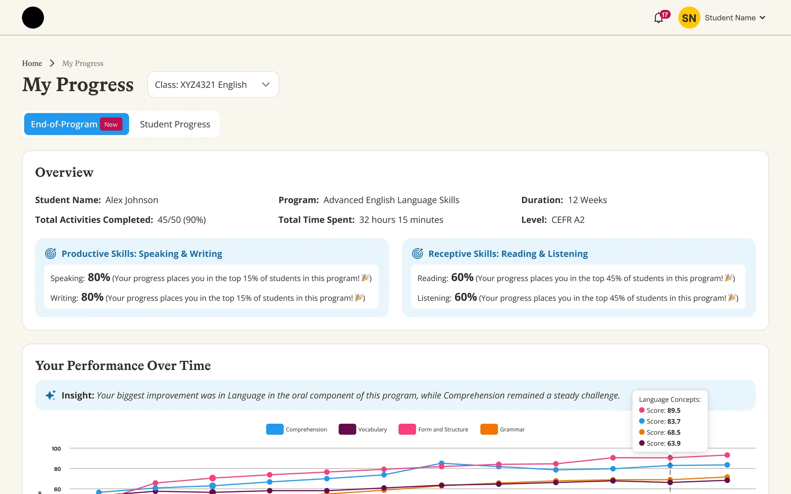Click the Productive Skills target icon
The image size is (791, 494).
(x=51, y=253)
